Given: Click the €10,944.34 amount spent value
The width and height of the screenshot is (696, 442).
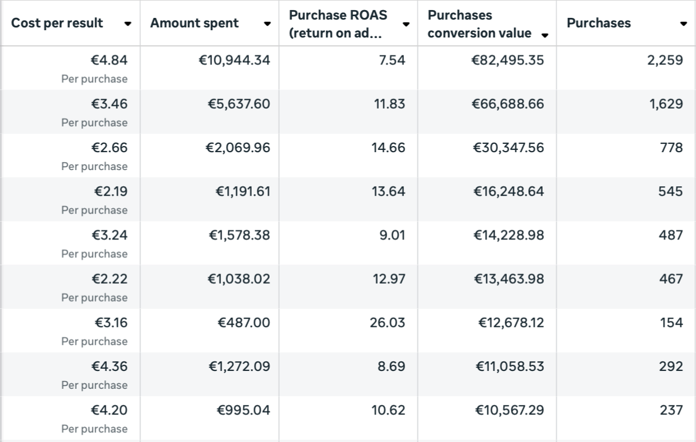Looking at the screenshot, I should [234, 60].
